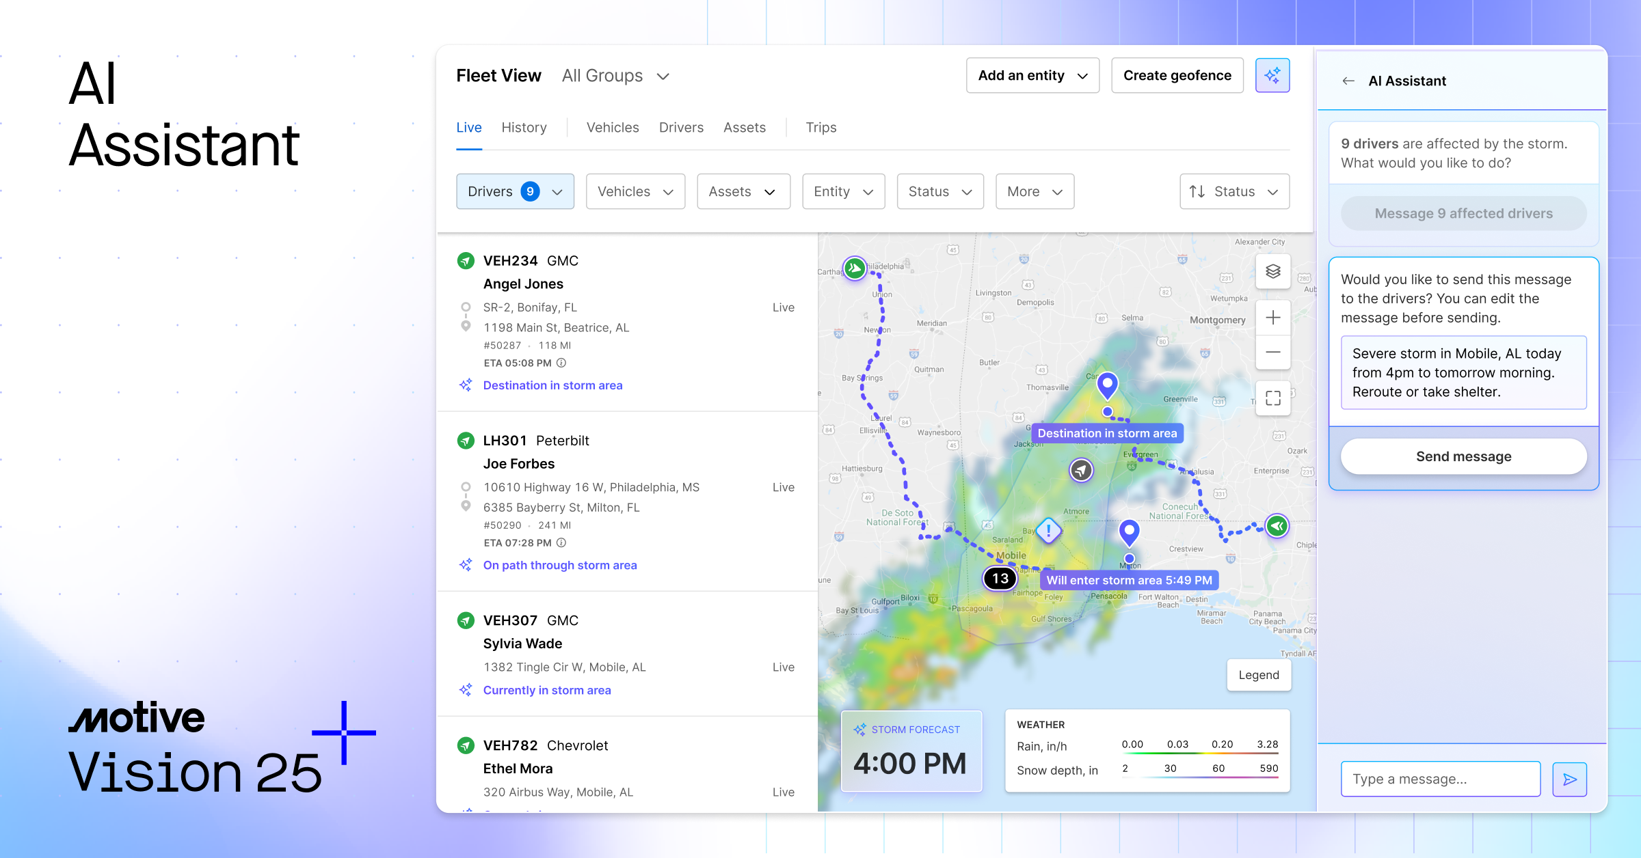Open the Drivers filter dropdown

click(x=515, y=191)
